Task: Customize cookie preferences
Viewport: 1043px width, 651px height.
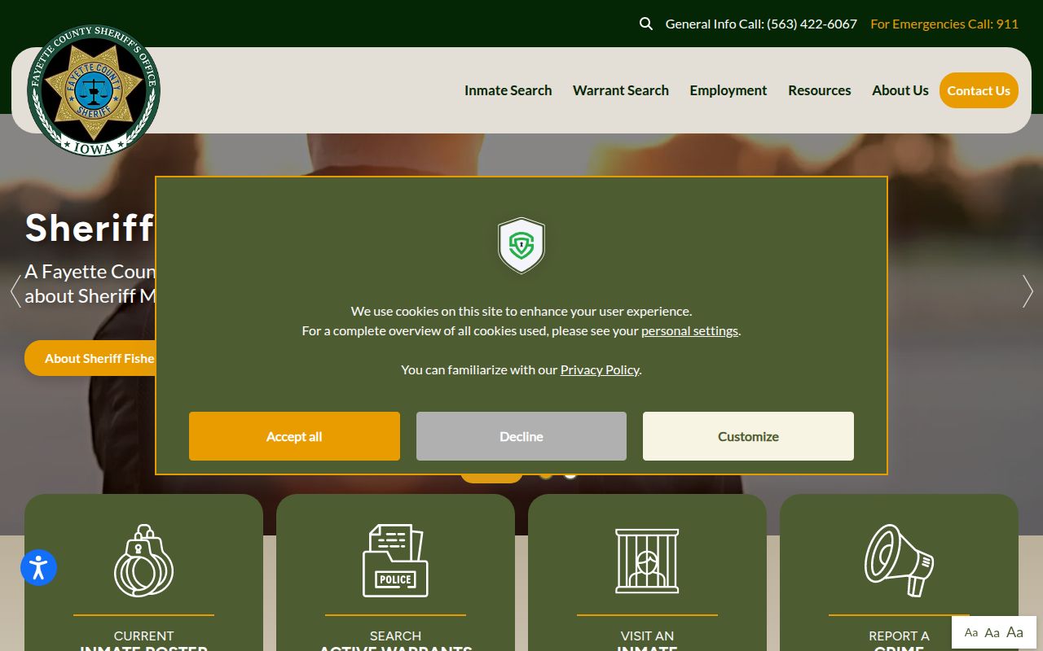Action: tap(748, 436)
